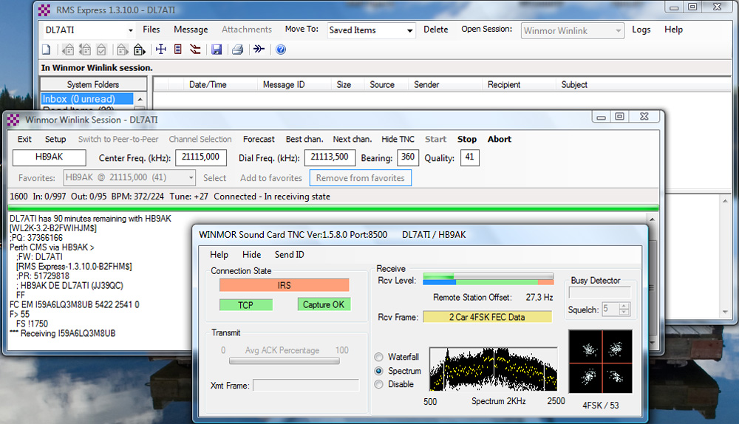Click the new message icon
Screen dimensions: 739x424
[46, 50]
